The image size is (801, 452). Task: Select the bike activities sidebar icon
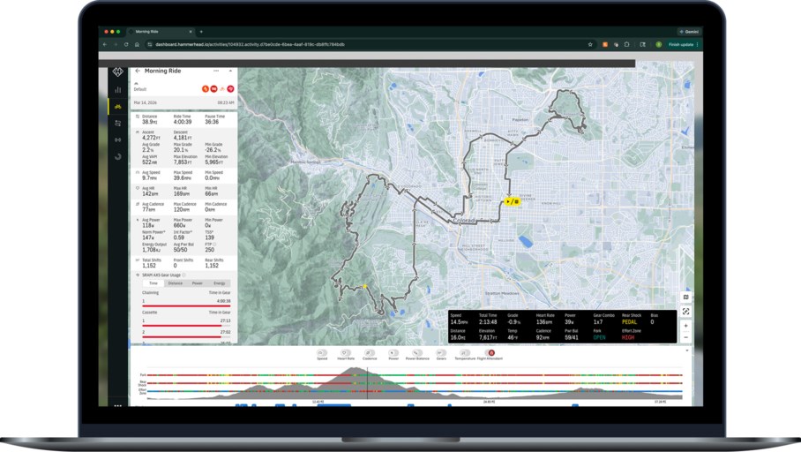(x=118, y=106)
